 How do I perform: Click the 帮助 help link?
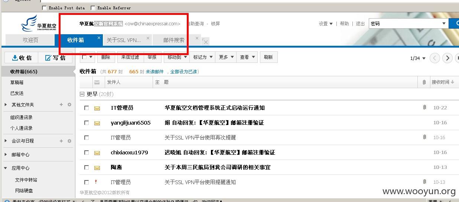(x=345, y=23)
